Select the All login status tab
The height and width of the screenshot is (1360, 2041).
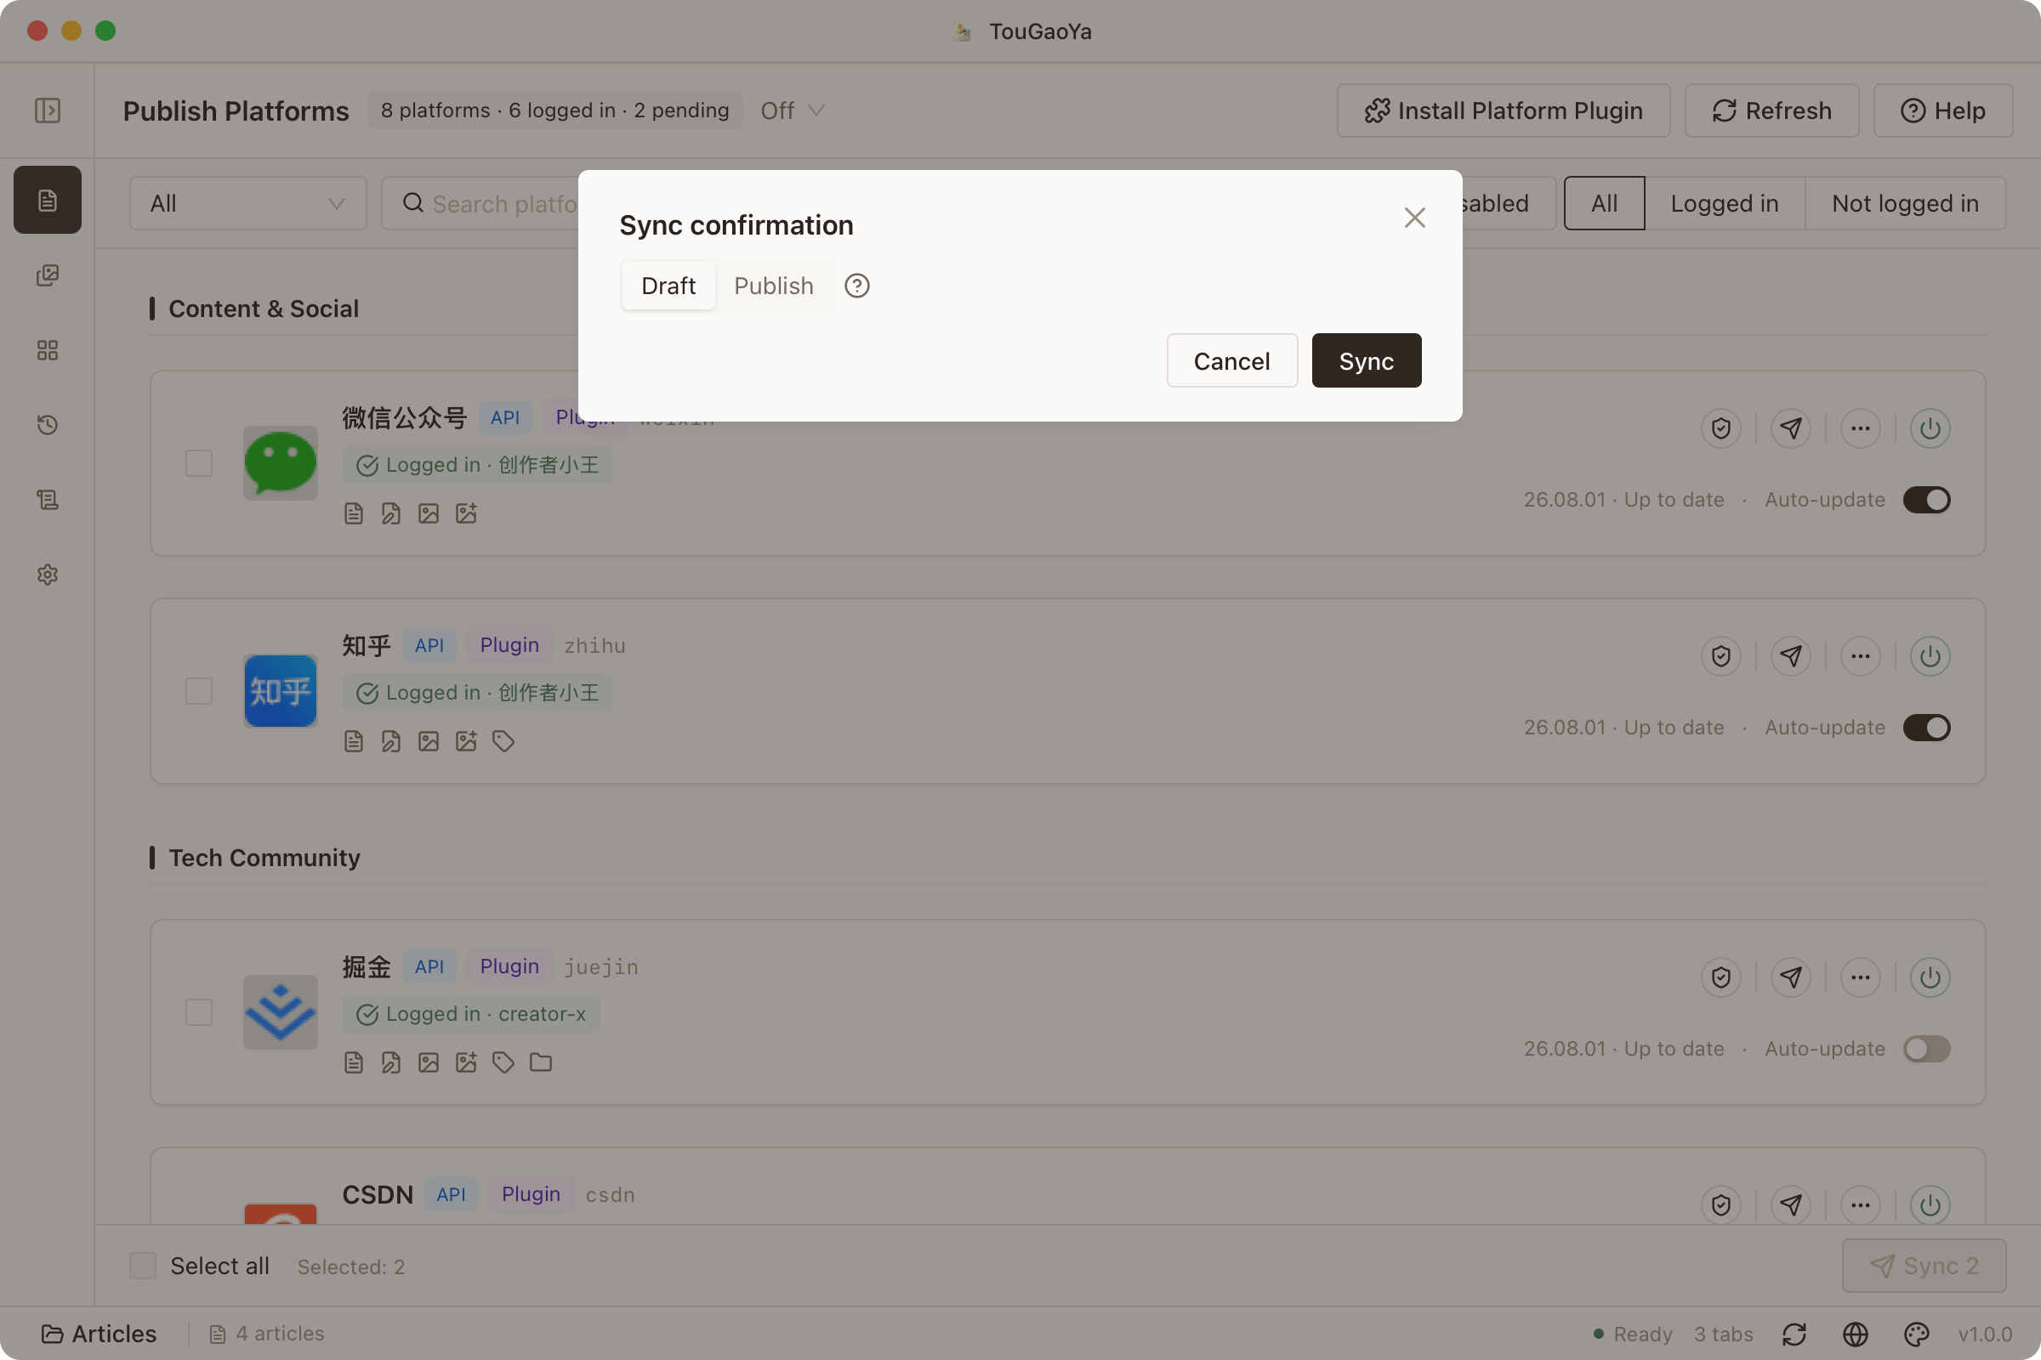tap(1604, 204)
